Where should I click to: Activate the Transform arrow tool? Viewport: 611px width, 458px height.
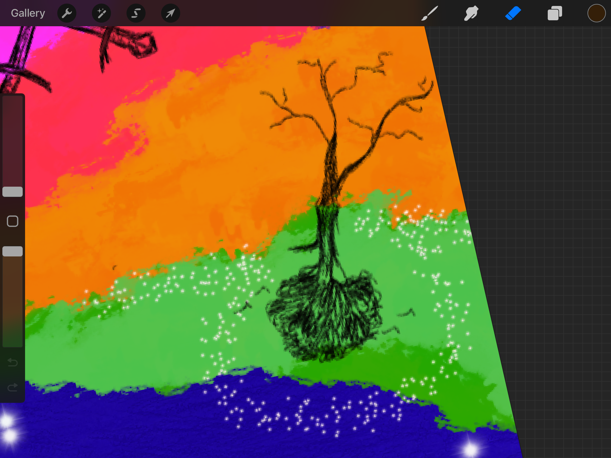(170, 13)
